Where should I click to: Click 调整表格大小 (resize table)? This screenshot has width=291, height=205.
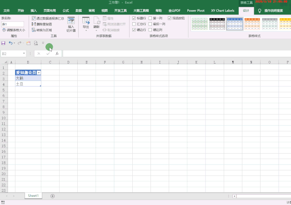[14, 30]
